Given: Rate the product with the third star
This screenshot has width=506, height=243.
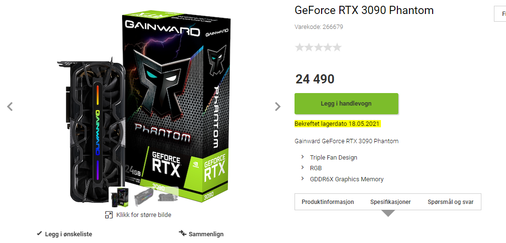Looking at the screenshot, I should coord(318,47).
